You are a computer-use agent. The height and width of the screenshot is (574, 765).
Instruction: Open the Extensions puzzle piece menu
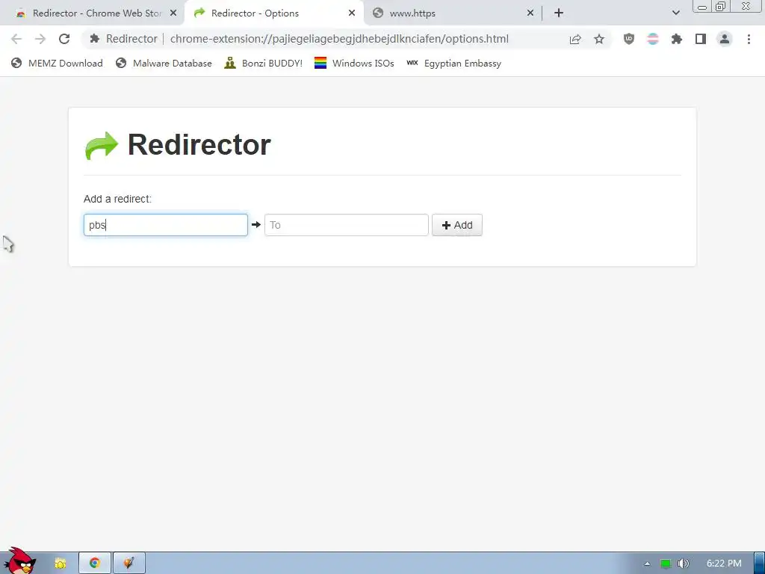677,39
